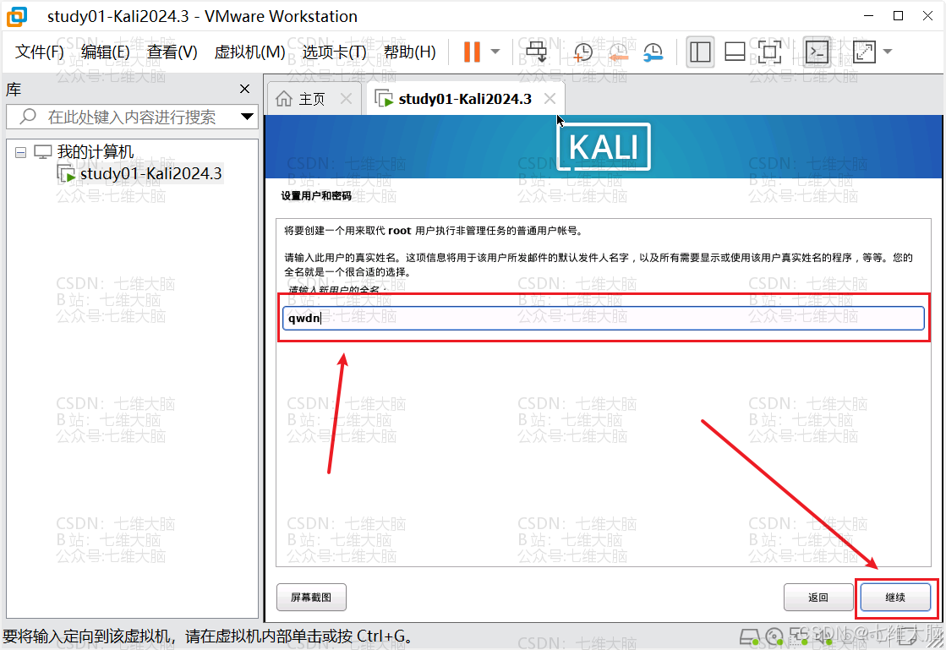This screenshot has height=650, width=946.
Task: Click the Send Ctrl+Alt+Del toolbar icon
Action: [x=536, y=52]
